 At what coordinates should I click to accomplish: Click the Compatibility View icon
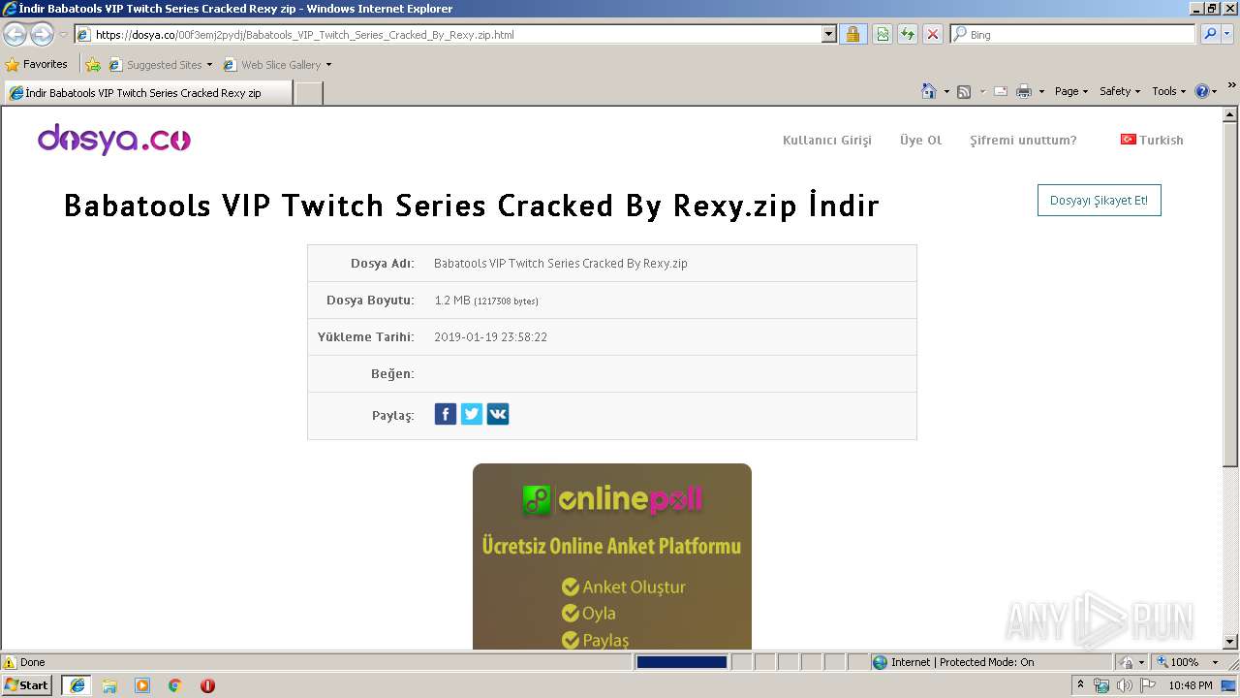(x=883, y=35)
